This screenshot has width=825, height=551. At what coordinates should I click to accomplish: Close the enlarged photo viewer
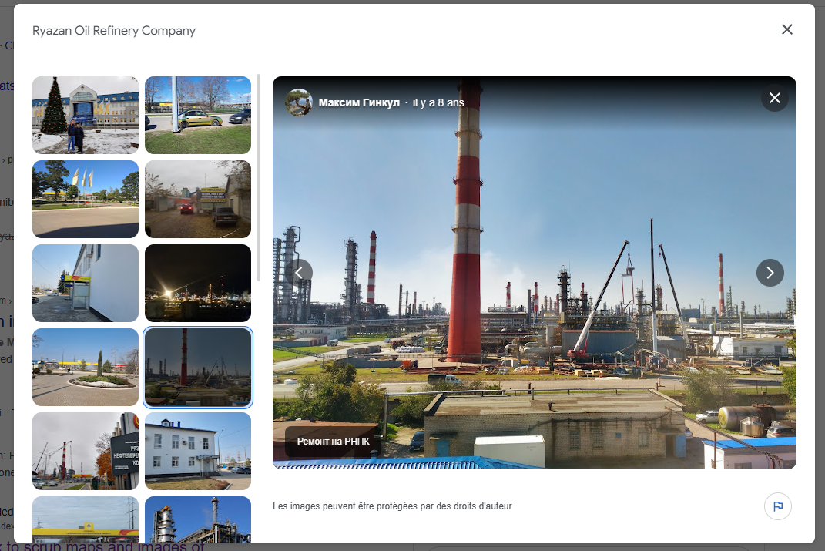coord(774,98)
